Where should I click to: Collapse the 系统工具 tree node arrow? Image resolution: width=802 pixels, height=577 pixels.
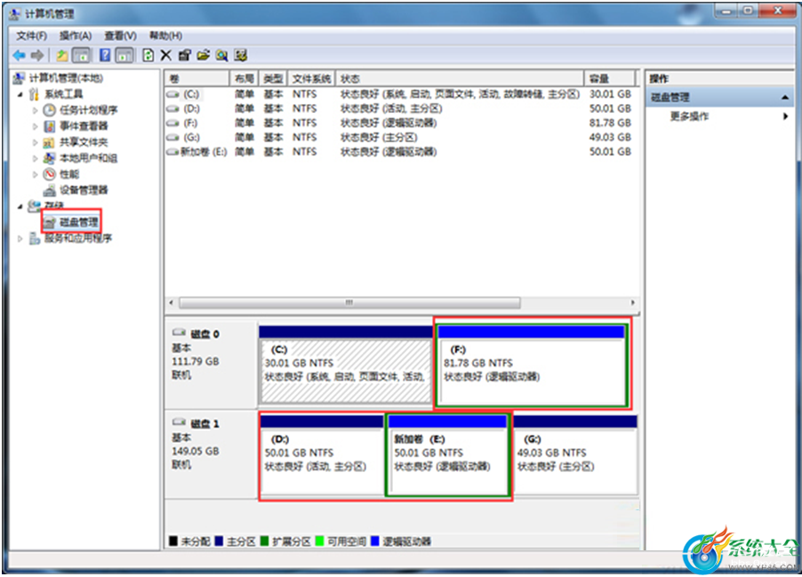20,94
